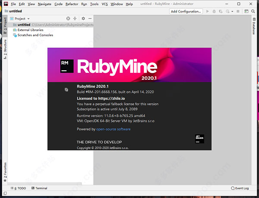Open the File menu
Image resolution: width=259 pixels, height=198 pixels.
(13, 4)
